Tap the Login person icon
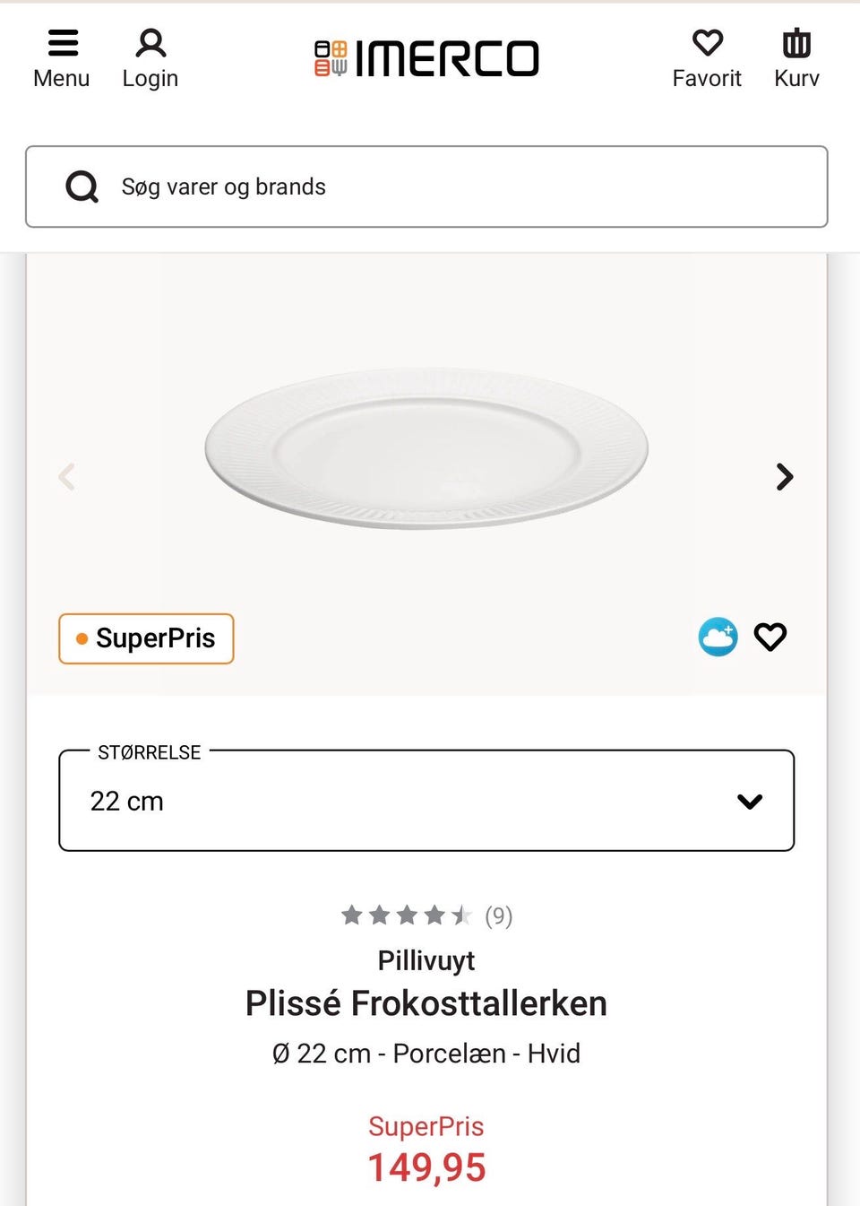 click(x=150, y=44)
